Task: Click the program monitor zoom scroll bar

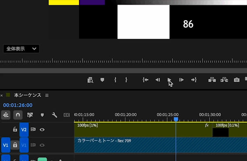Action: 123,71
